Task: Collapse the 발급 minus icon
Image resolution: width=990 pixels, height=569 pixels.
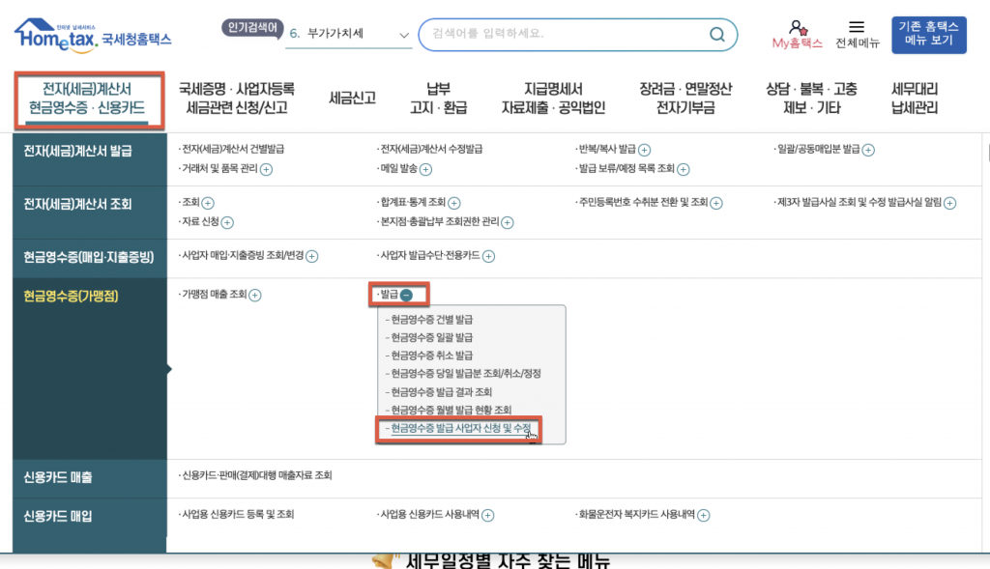Action: (407, 295)
